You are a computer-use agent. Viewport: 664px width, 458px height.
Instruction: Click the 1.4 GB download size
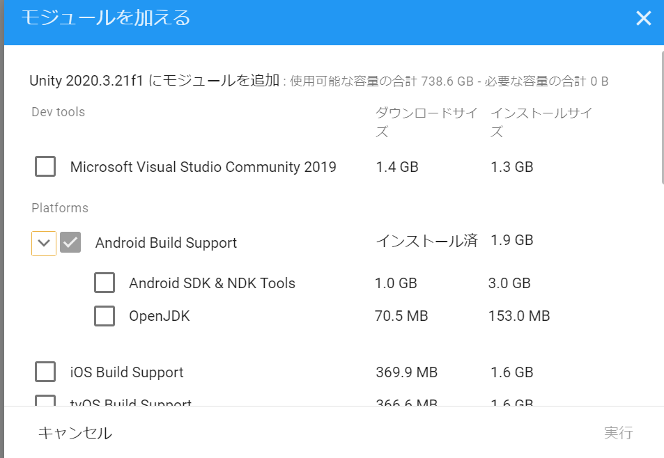point(397,167)
